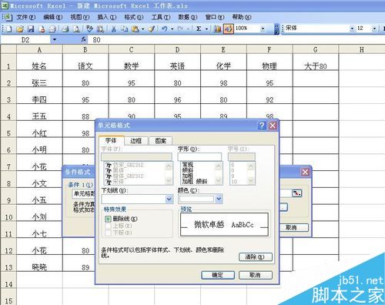
Task: Click the formula bar showing 80
Action: click(x=236, y=40)
